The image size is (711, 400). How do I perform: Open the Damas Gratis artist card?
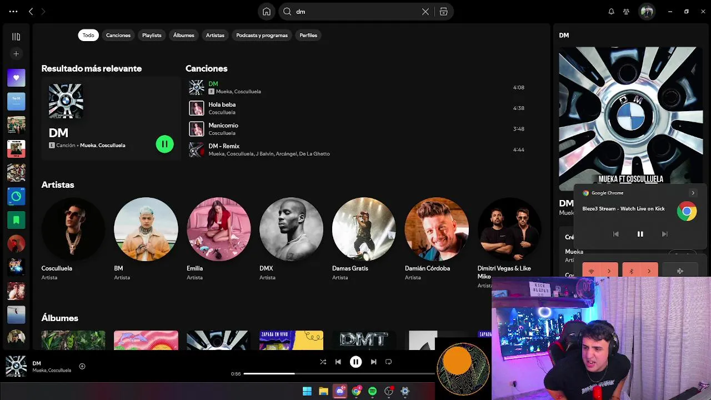(364, 239)
